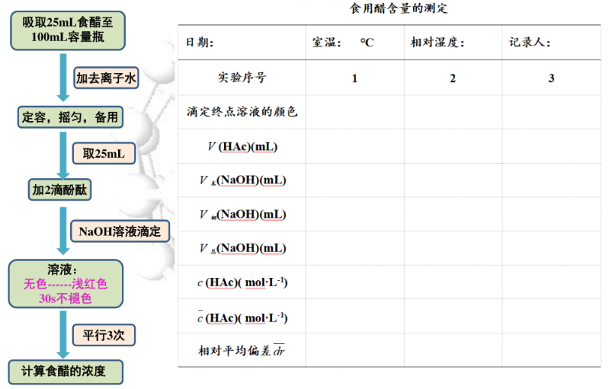Screen dimensions: 609x389
Task: Click the '记录人：' field
Action: click(x=530, y=43)
